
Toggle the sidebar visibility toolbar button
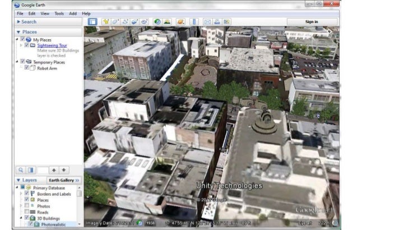92,22
